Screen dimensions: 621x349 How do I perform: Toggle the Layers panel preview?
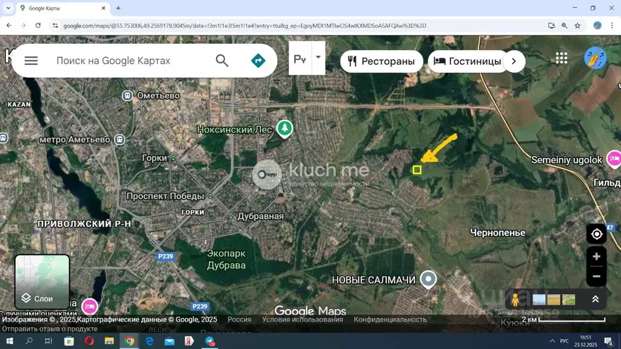click(x=41, y=281)
